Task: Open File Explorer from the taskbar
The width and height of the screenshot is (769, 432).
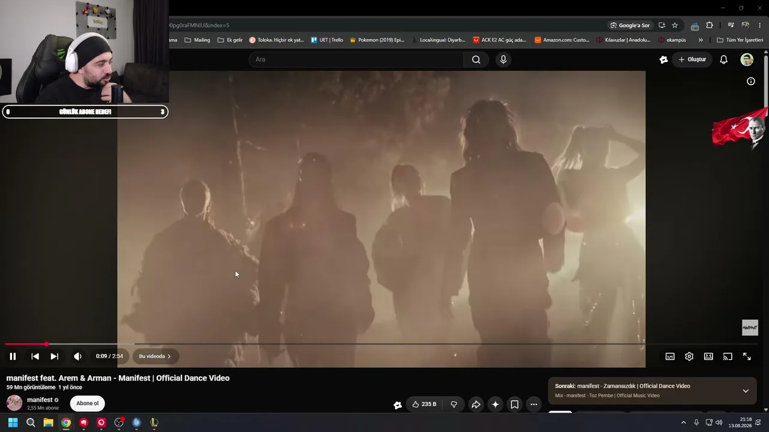Action: pos(48,422)
